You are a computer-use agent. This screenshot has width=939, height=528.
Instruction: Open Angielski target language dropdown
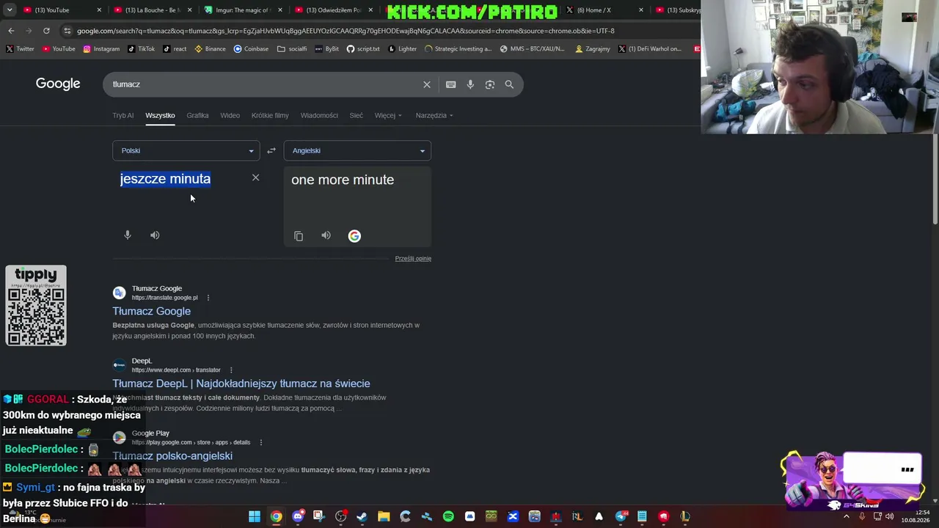pyautogui.click(x=357, y=150)
